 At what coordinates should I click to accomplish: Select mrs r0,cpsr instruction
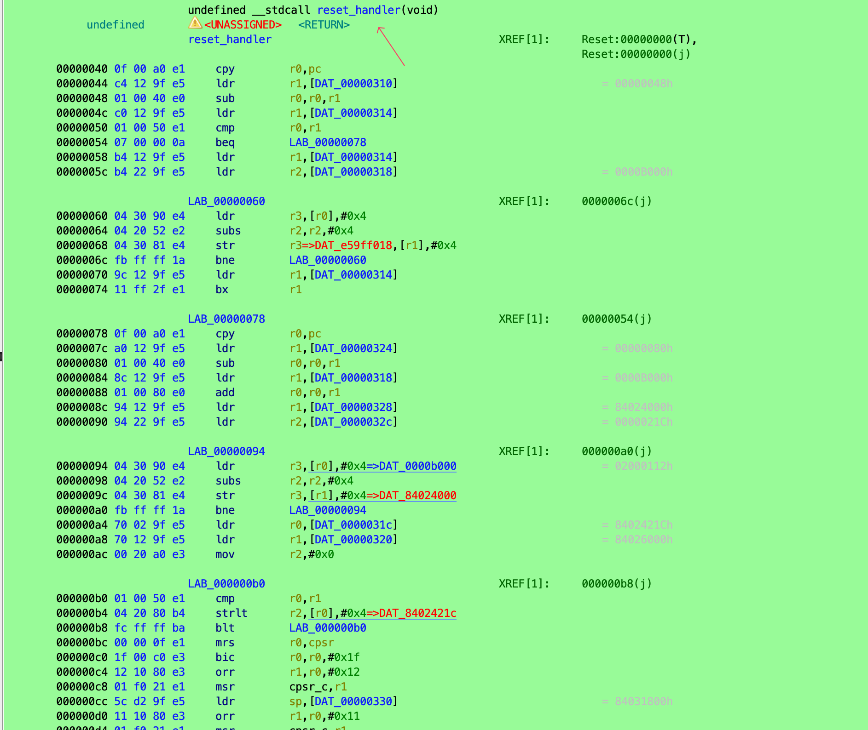(275, 643)
